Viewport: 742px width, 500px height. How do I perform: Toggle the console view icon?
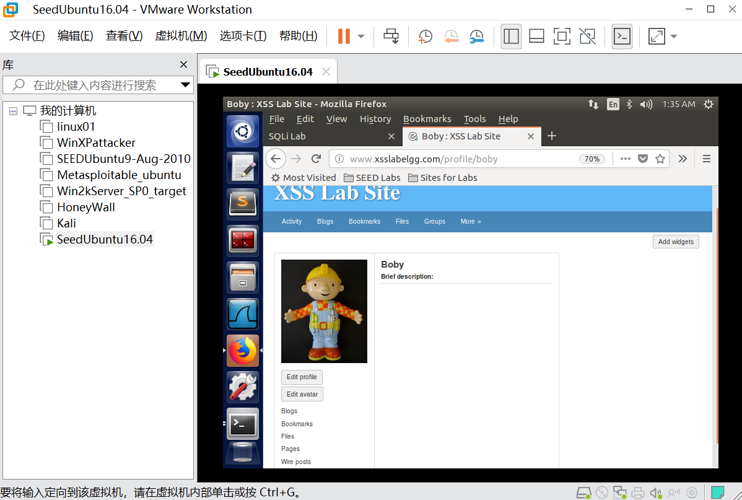622,36
